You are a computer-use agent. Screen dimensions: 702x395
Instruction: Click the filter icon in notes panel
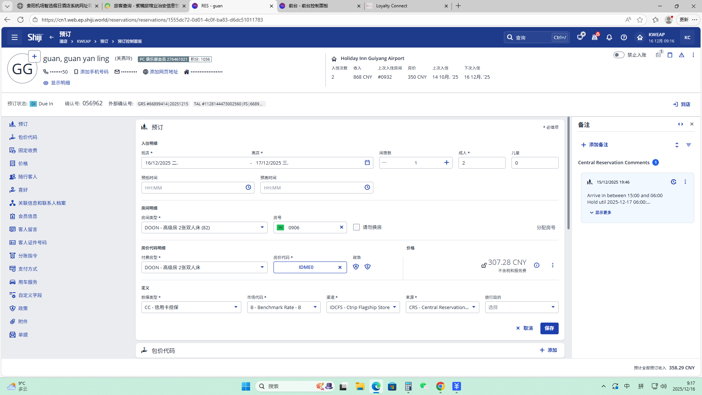688,145
